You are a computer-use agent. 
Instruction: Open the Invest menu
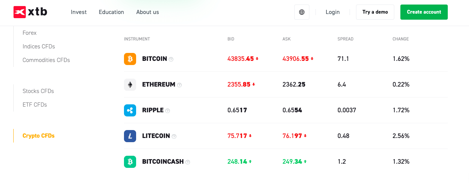tap(78, 12)
